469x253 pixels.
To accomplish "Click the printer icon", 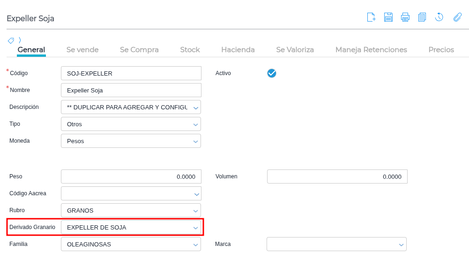I will 405,17.
